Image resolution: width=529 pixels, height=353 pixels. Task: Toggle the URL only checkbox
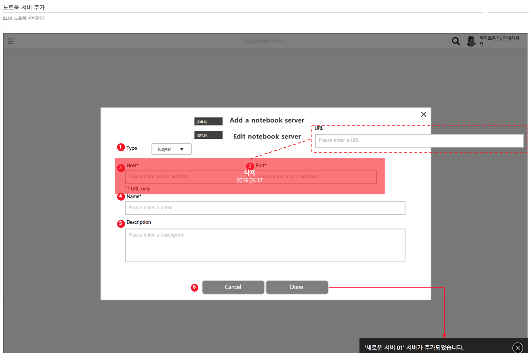coord(127,188)
